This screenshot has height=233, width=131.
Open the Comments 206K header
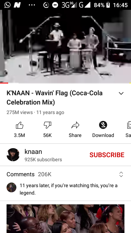pos(29,174)
